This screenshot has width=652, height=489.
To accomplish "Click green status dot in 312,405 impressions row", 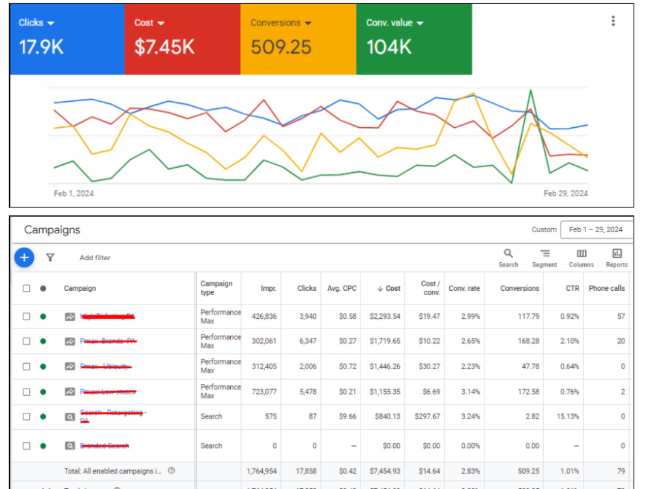I will pos(43,366).
